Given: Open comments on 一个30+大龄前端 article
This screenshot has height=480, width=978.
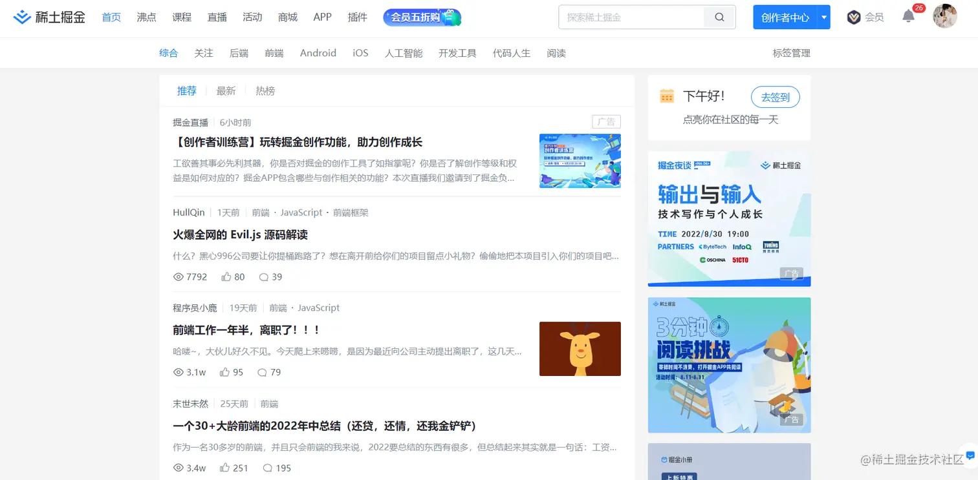Looking at the screenshot, I should (x=267, y=468).
